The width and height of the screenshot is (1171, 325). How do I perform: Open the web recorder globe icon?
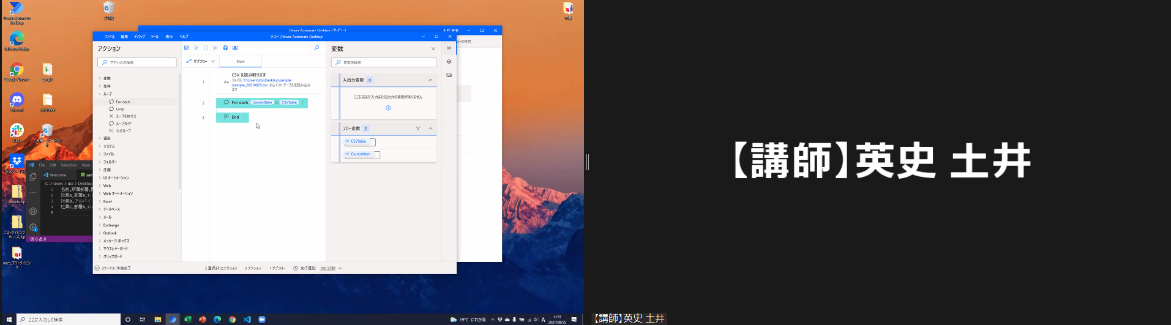pyautogui.click(x=225, y=48)
